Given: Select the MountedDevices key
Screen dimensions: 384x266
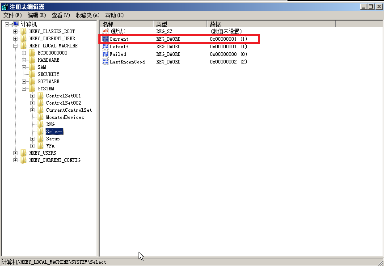Looking at the screenshot, I should tap(65, 117).
